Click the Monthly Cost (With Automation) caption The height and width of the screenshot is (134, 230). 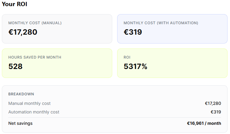(x=161, y=23)
